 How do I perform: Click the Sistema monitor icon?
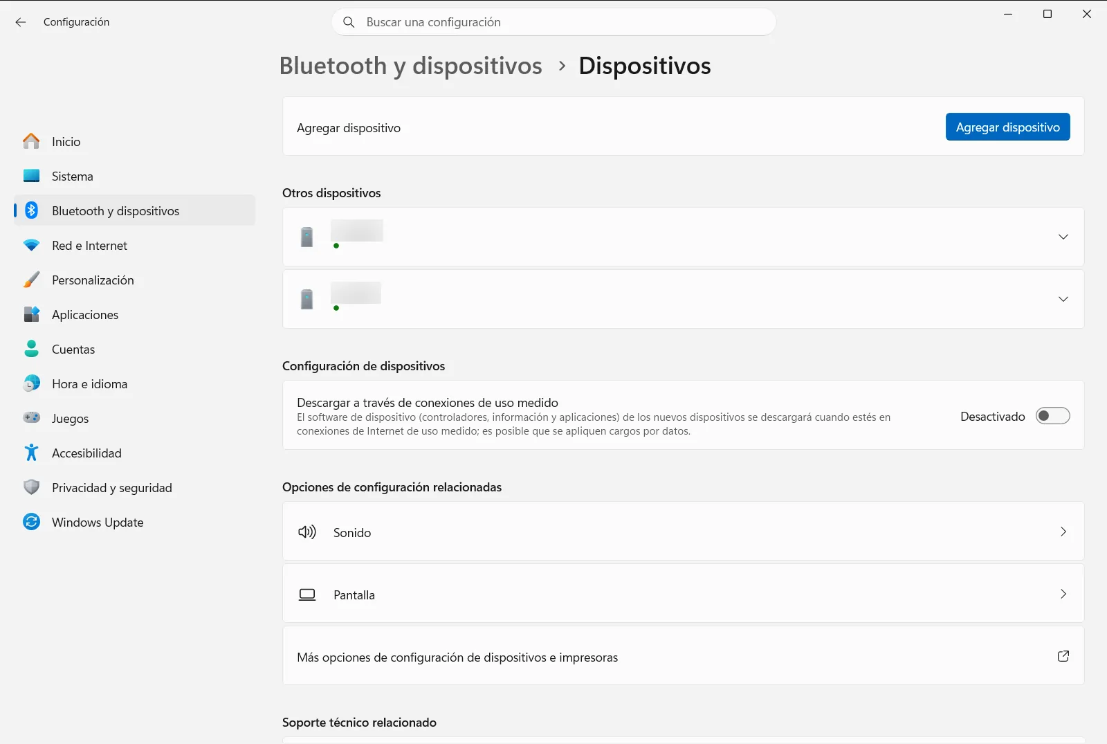[31, 176]
